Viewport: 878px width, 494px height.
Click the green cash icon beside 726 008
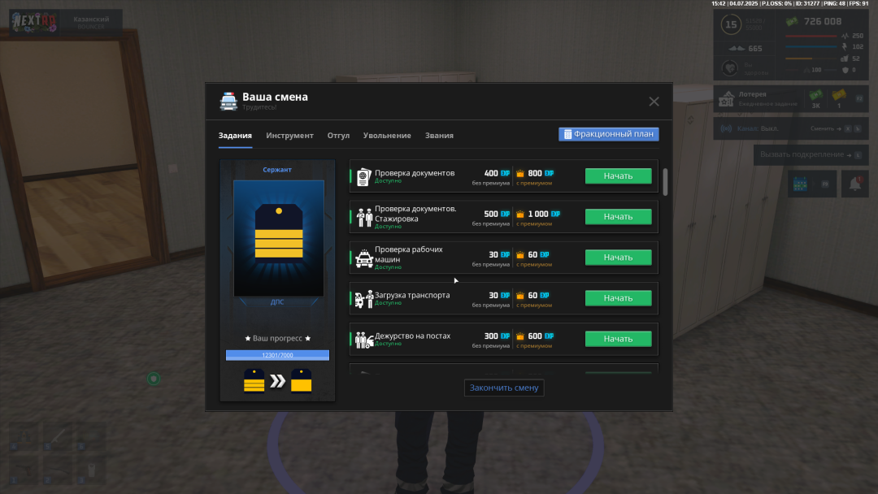coord(792,22)
